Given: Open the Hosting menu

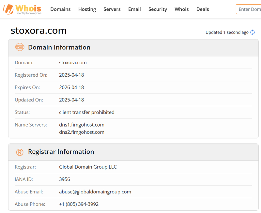Looking at the screenshot, I should click(87, 9).
